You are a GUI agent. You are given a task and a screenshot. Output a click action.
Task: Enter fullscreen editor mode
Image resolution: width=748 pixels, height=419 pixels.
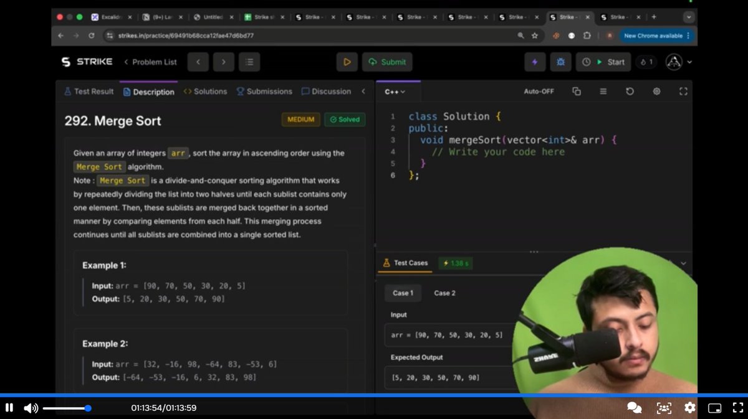coord(683,92)
